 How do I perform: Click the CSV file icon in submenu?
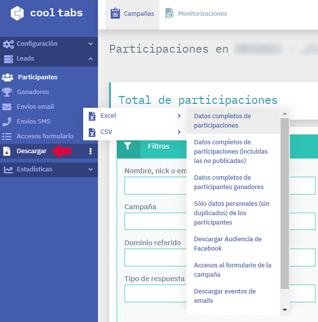[x=92, y=132]
